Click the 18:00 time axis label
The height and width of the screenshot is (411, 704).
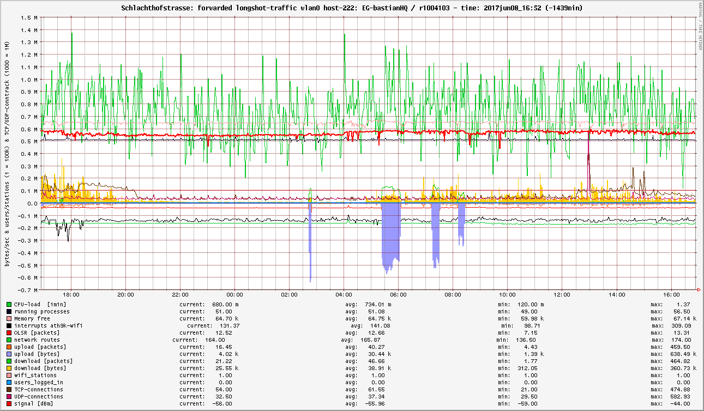click(x=71, y=295)
